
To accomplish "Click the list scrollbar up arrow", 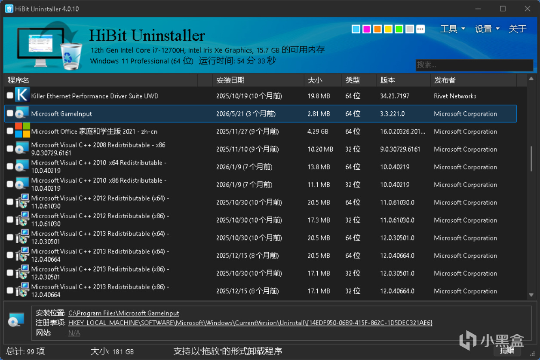I will click(531, 78).
